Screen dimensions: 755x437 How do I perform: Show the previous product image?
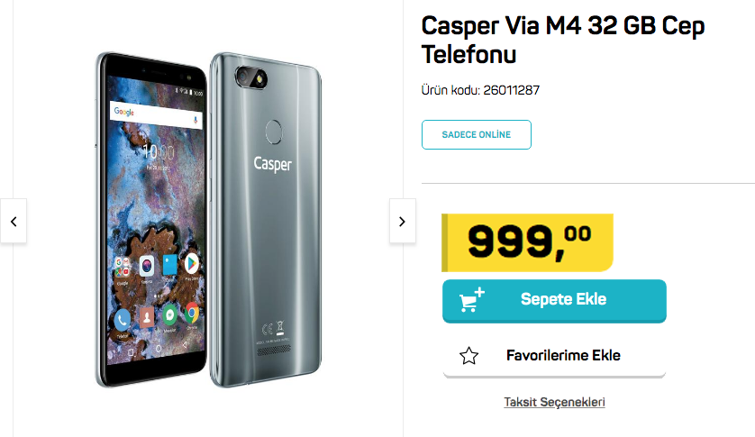point(14,221)
